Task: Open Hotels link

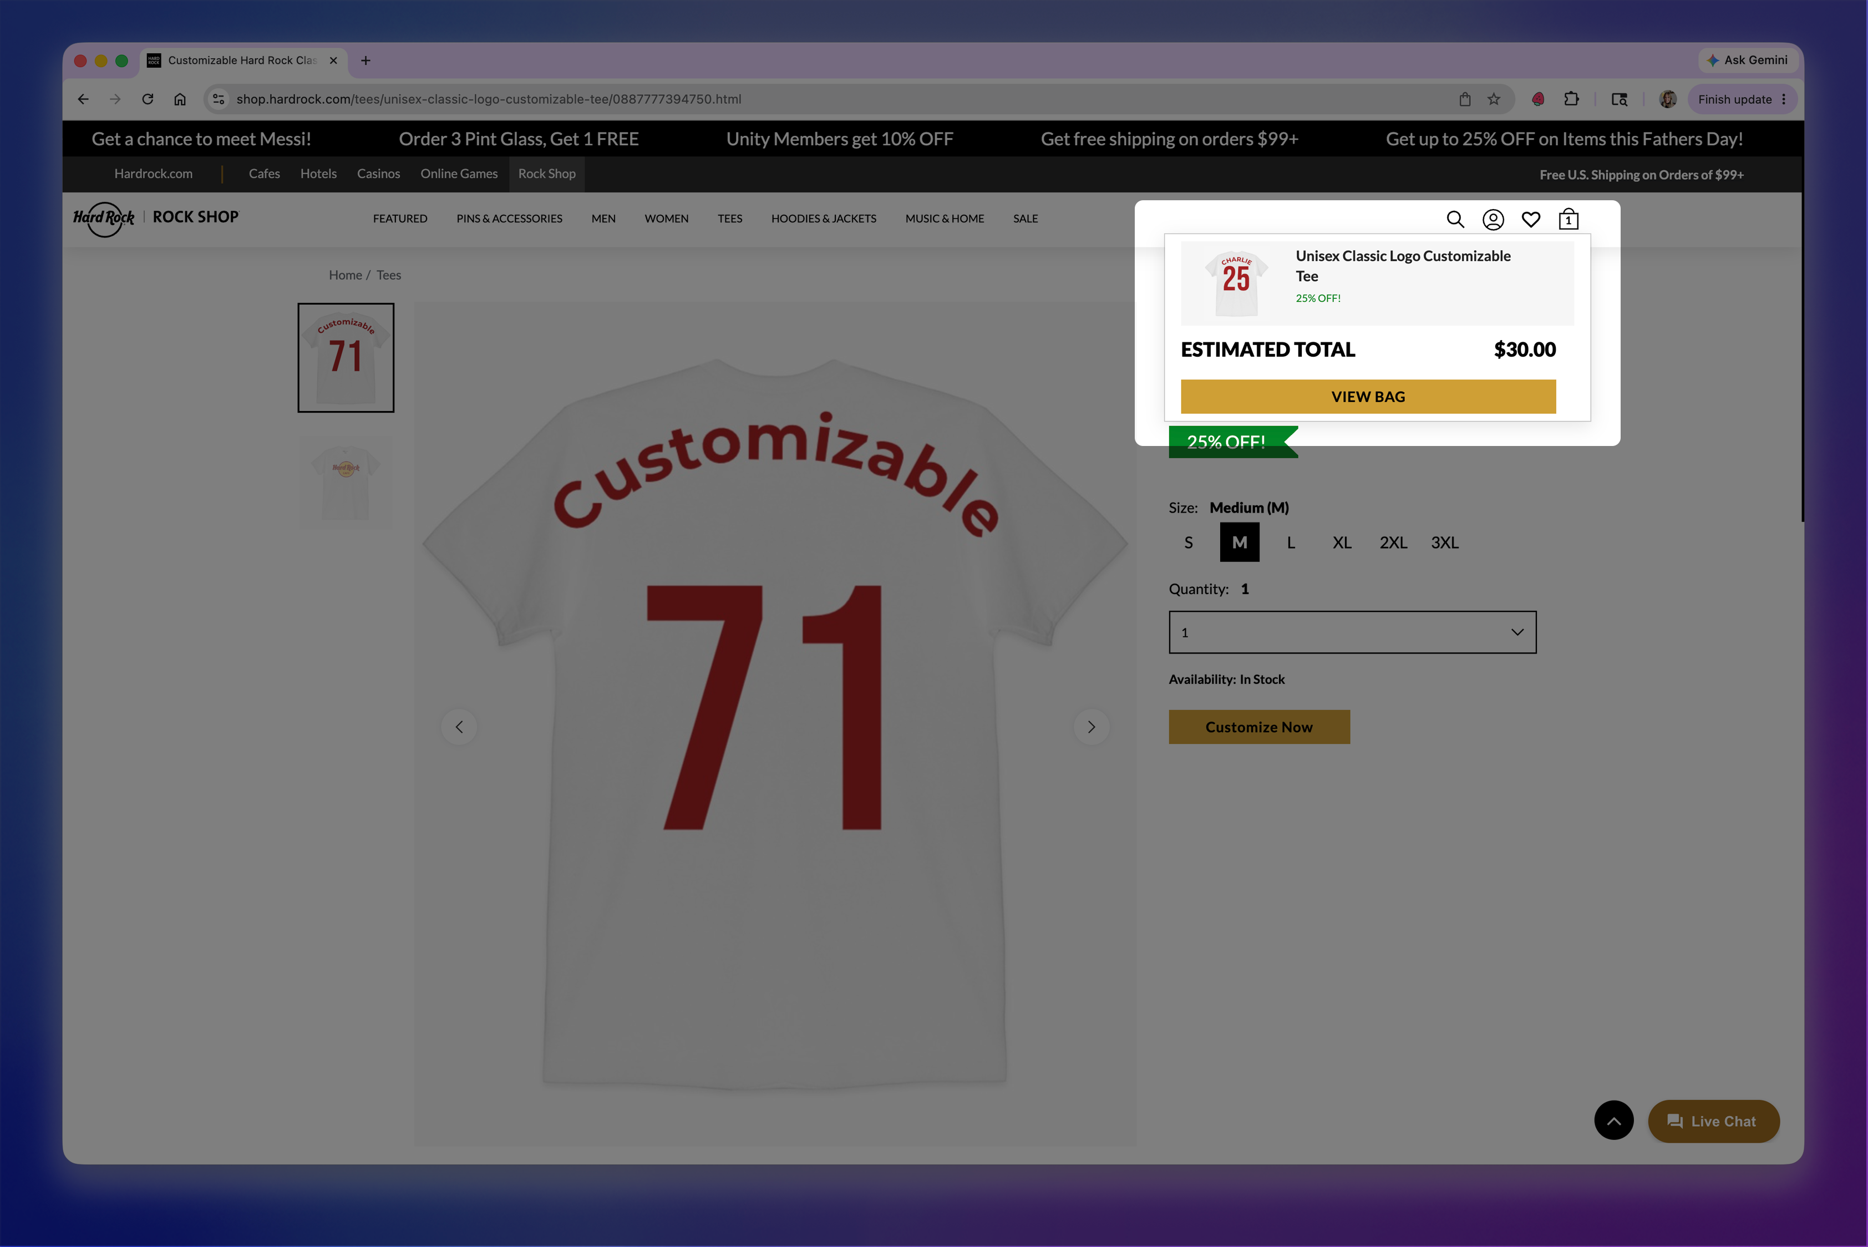Action: tap(318, 174)
